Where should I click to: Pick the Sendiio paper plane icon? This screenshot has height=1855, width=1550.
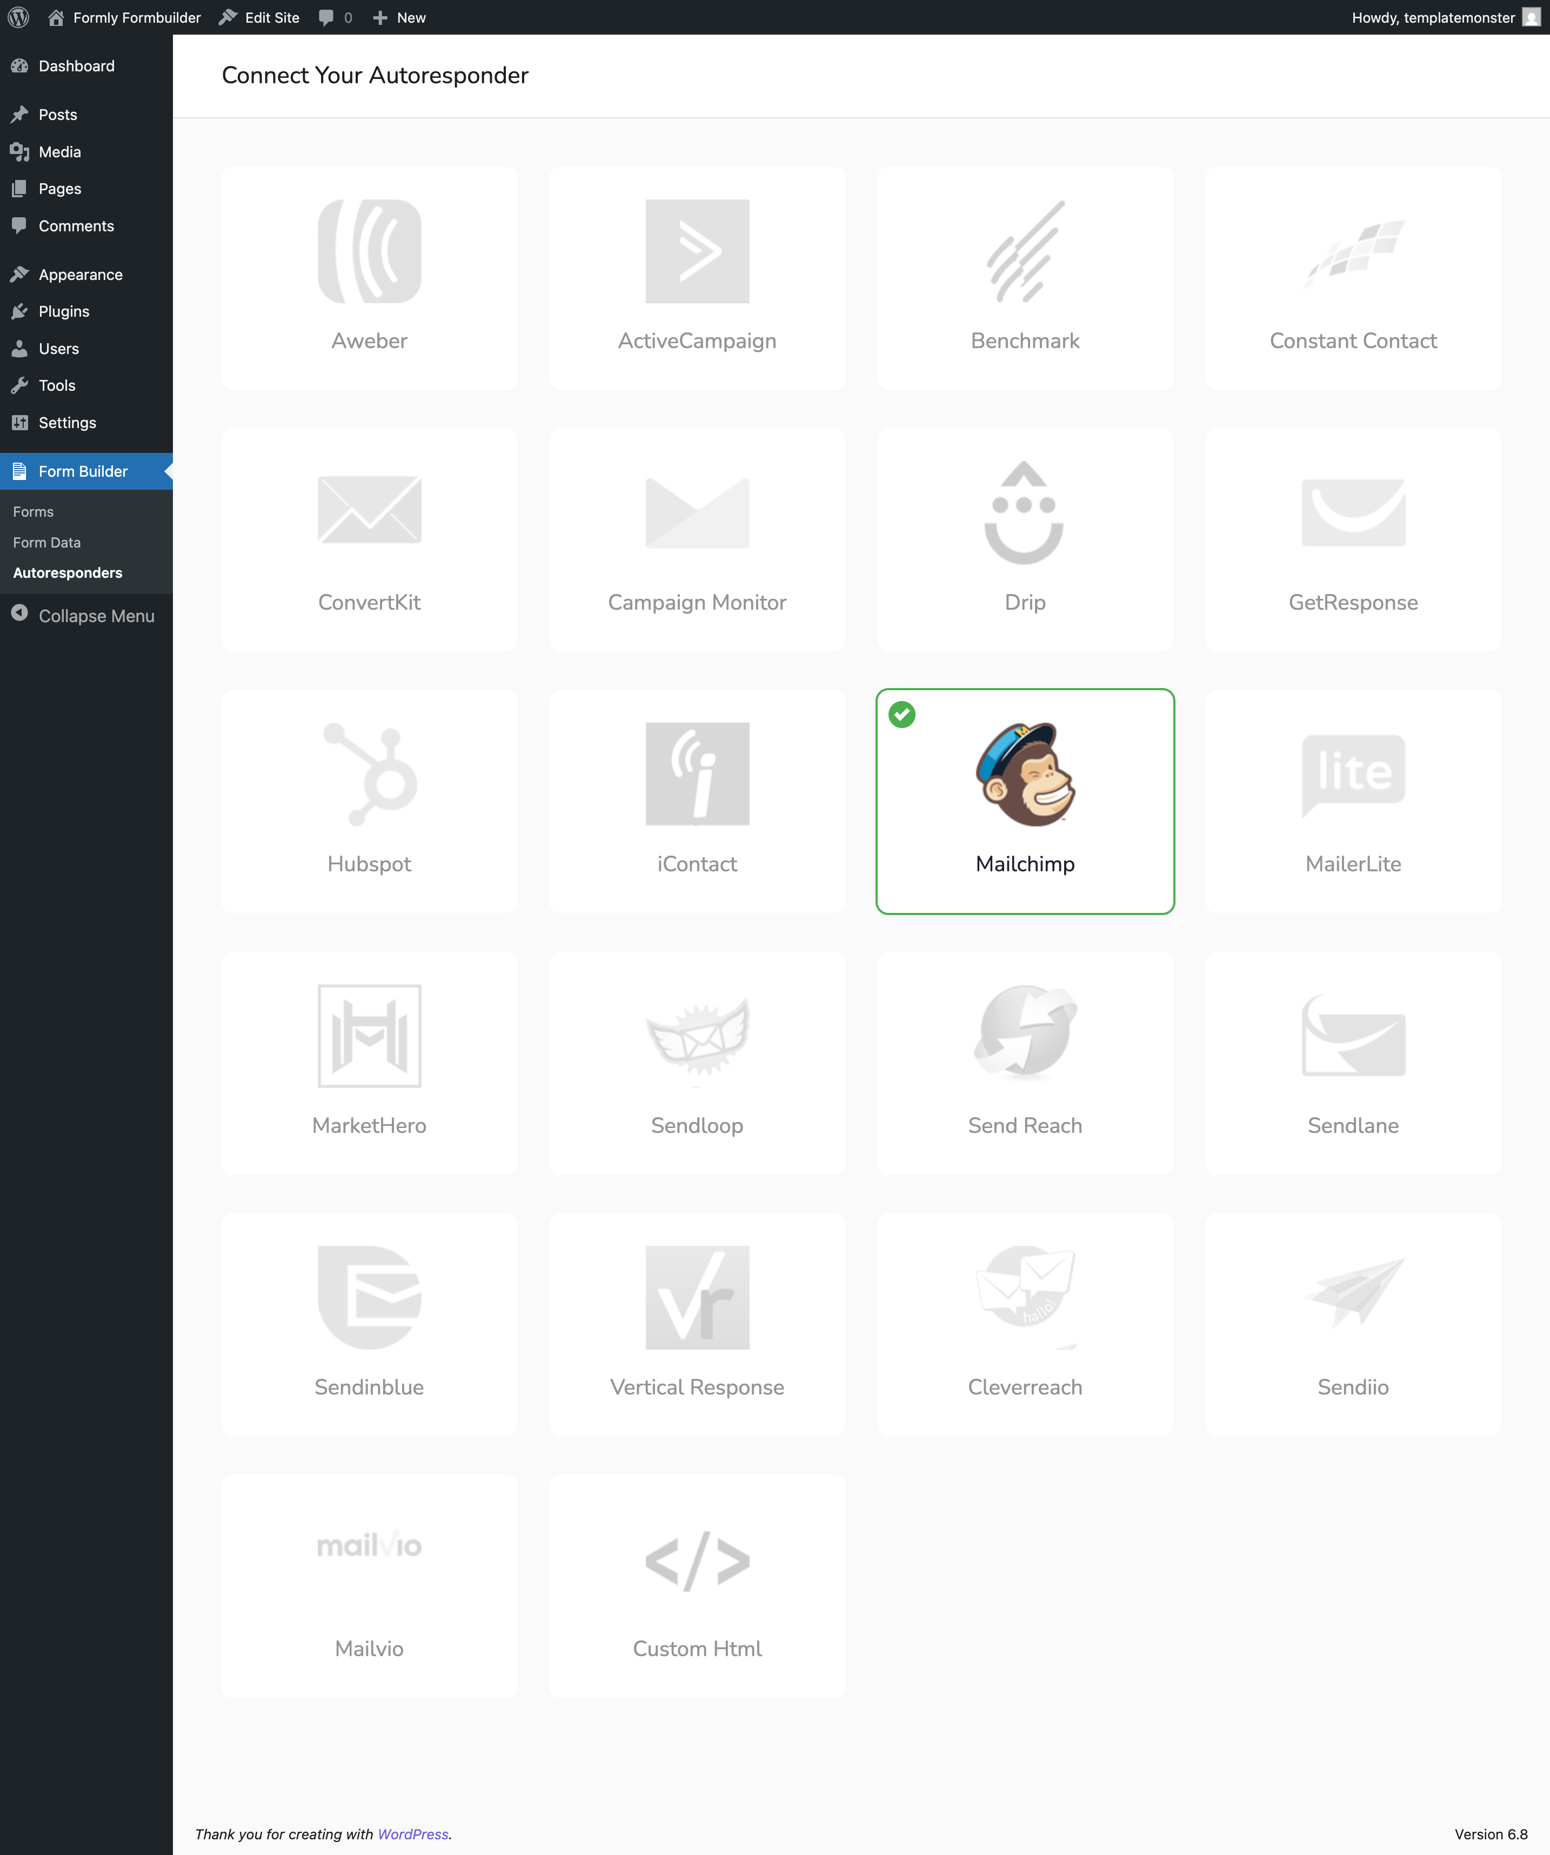point(1353,1293)
